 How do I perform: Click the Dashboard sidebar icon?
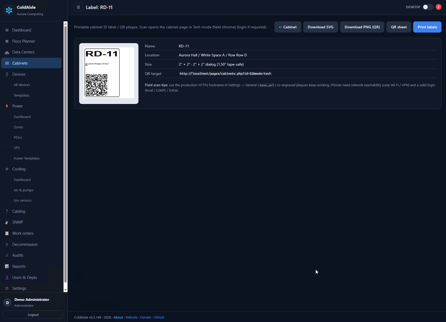7,30
